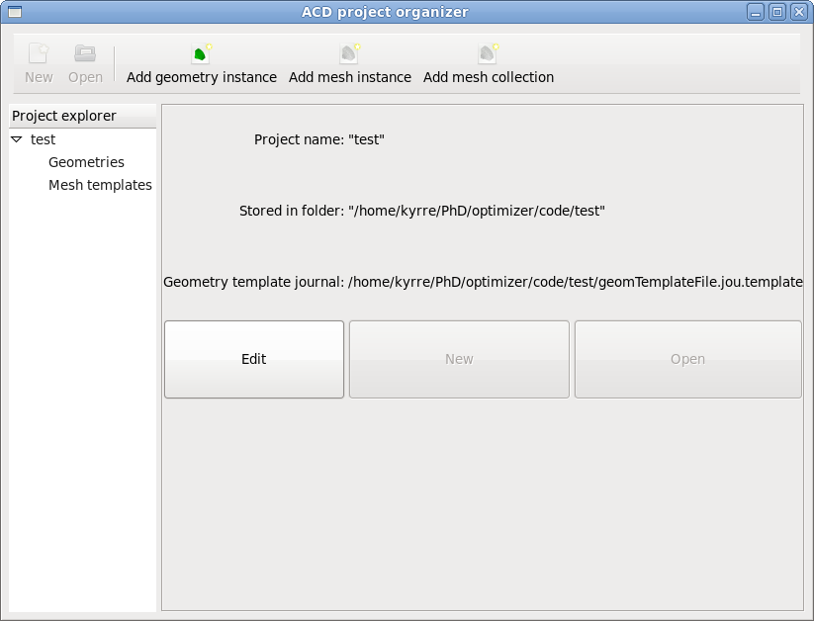Close the ACD project organizer window
This screenshot has width=814, height=621.
[x=798, y=12]
